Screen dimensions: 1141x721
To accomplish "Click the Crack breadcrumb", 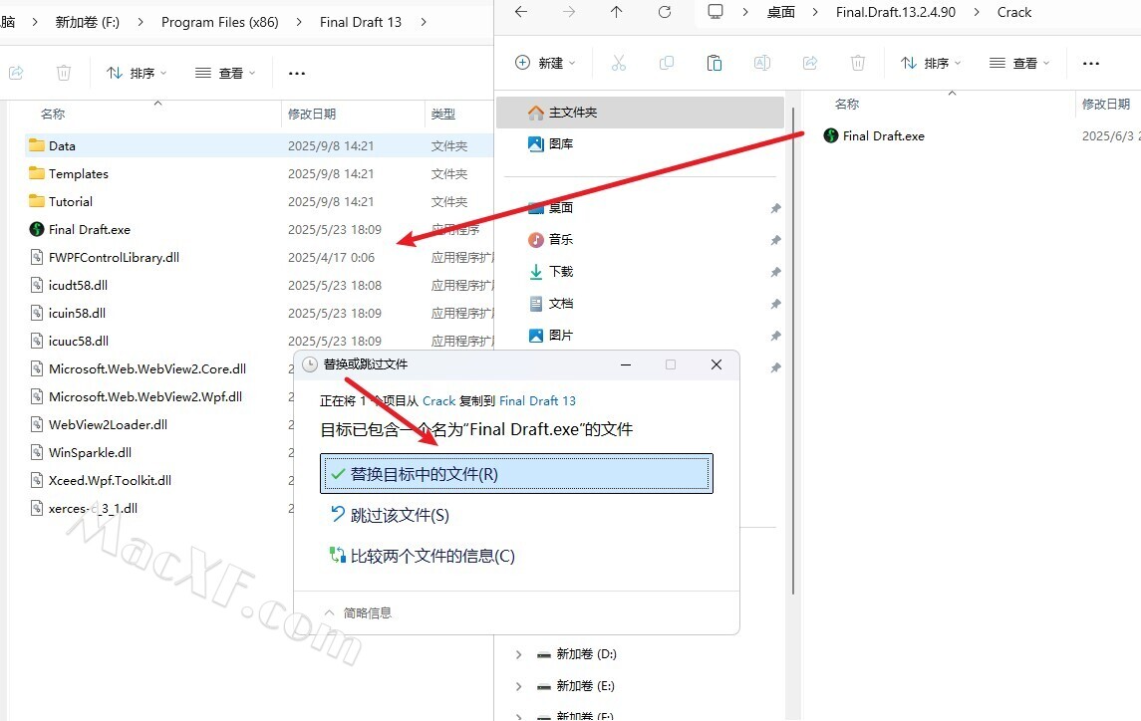I will (1014, 12).
